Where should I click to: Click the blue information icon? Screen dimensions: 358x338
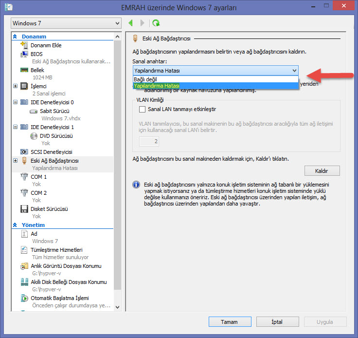point(136,185)
